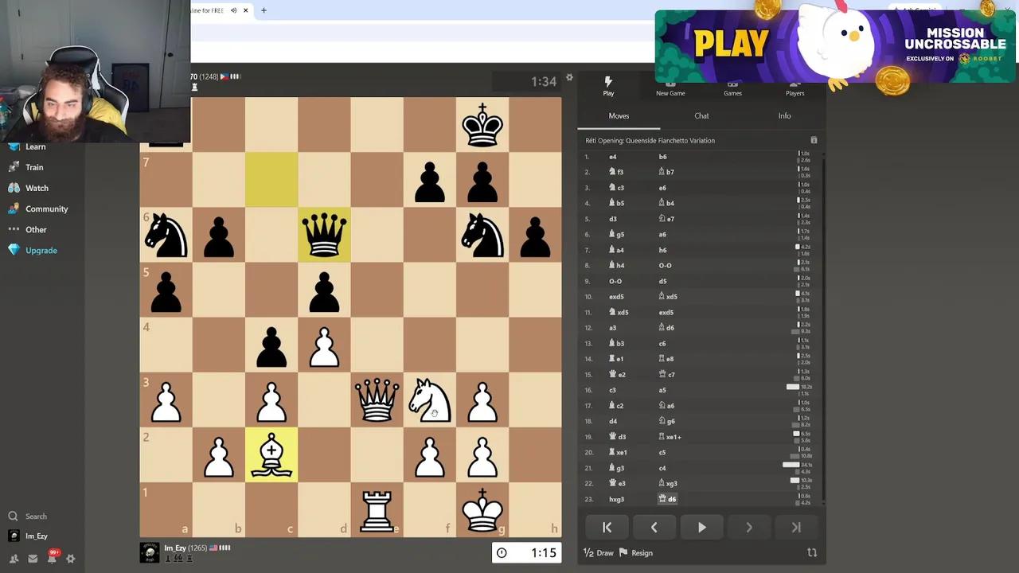Open the Info tab
This screenshot has width=1019, height=573.
[x=784, y=116]
